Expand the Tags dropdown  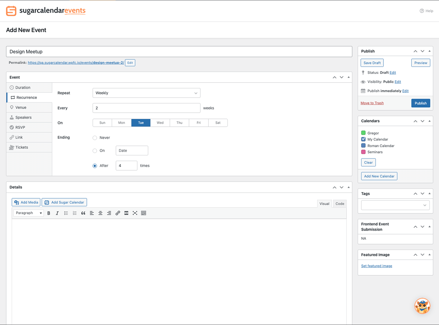tap(395, 205)
